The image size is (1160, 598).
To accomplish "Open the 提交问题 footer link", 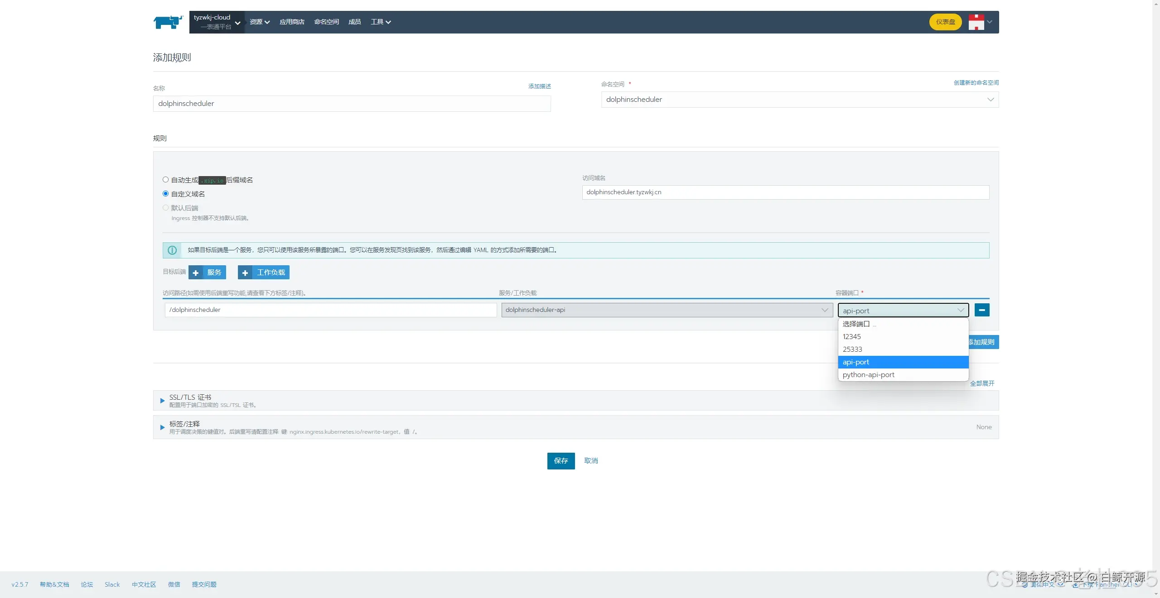I will point(204,584).
